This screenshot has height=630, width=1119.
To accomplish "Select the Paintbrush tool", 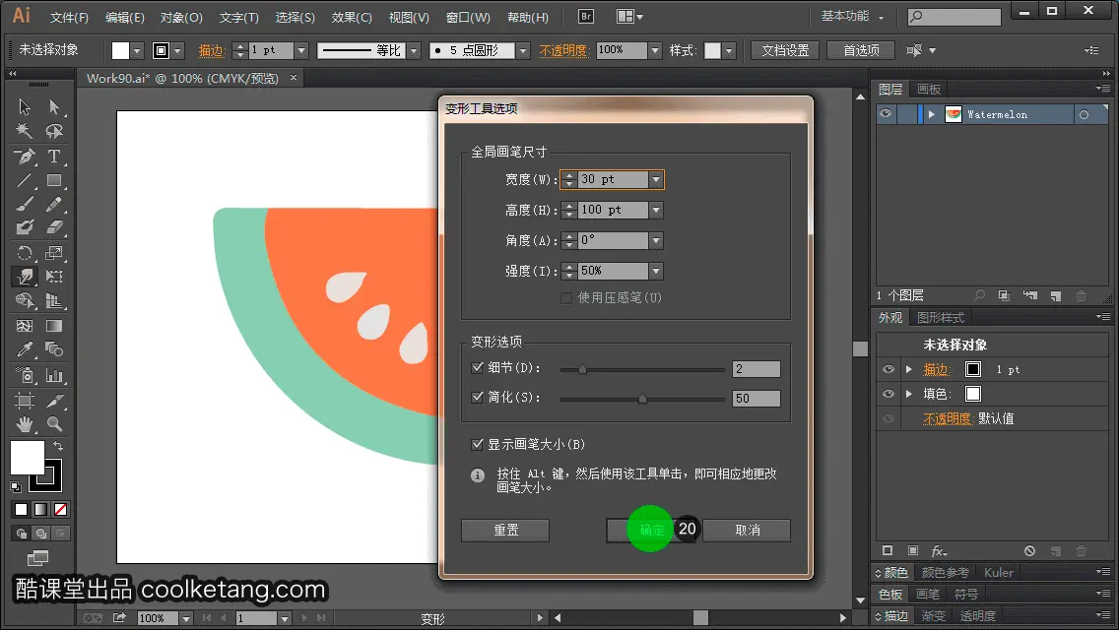I will click(25, 205).
